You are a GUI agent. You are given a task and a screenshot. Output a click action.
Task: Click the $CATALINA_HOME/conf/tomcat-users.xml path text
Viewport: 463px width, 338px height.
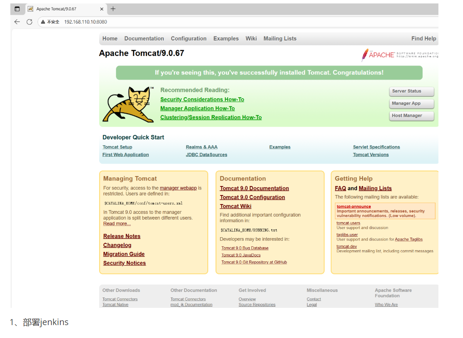click(x=144, y=203)
